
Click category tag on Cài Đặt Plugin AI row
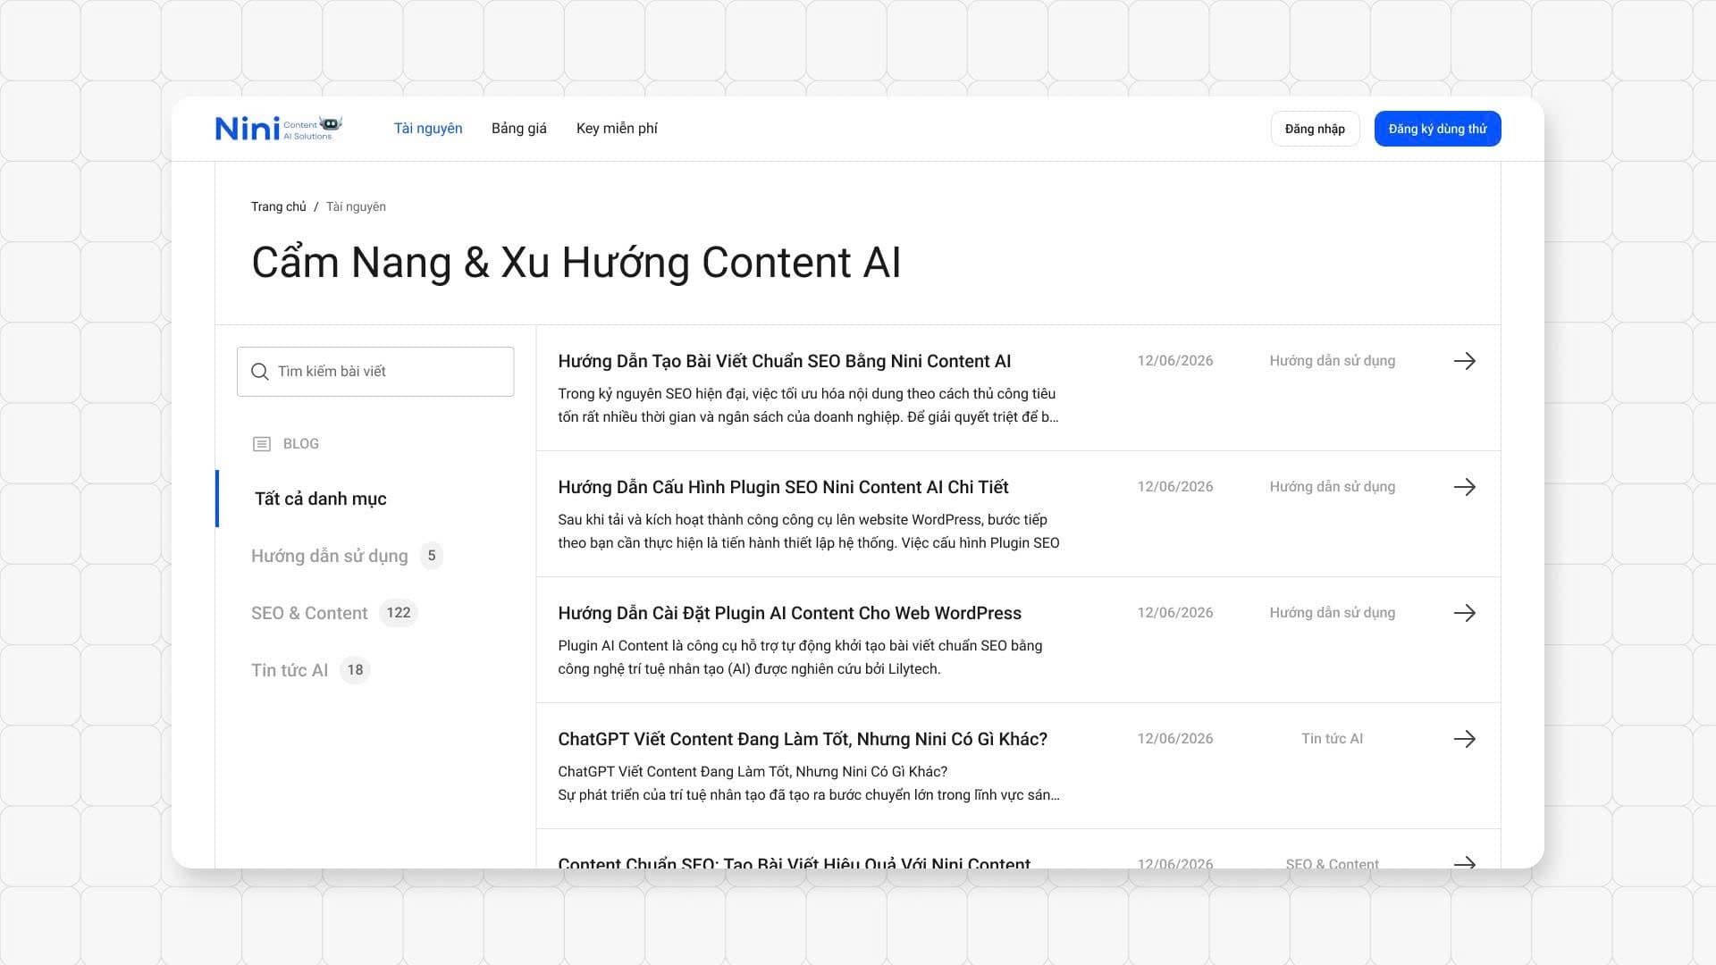pyautogui.click(x=1332, y=613)
